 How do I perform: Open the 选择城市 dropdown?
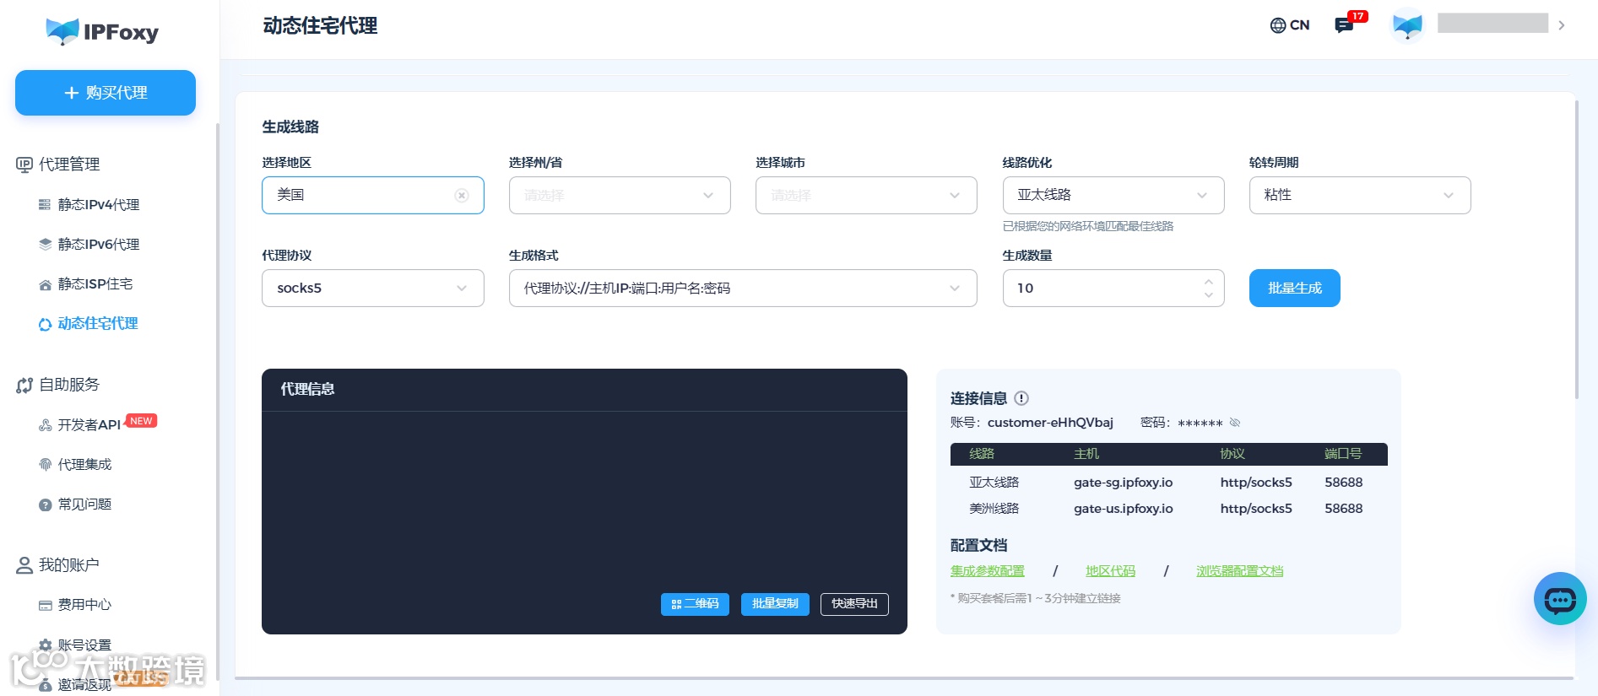866,195
